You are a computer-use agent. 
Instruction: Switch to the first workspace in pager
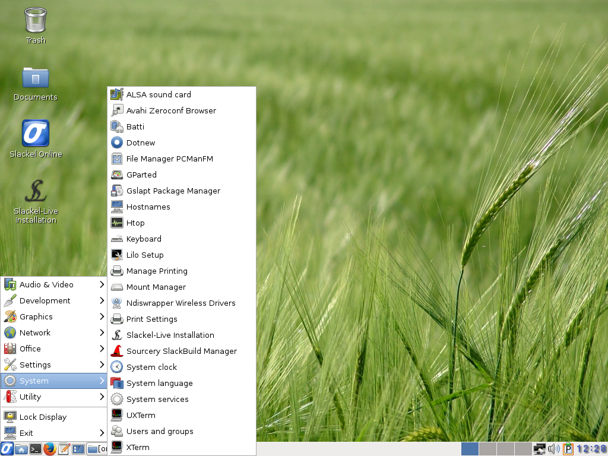point(470,449)
